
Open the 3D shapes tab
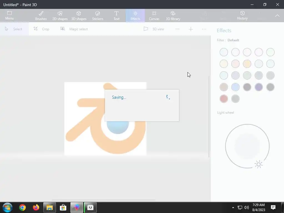click(x=79, y=16)
